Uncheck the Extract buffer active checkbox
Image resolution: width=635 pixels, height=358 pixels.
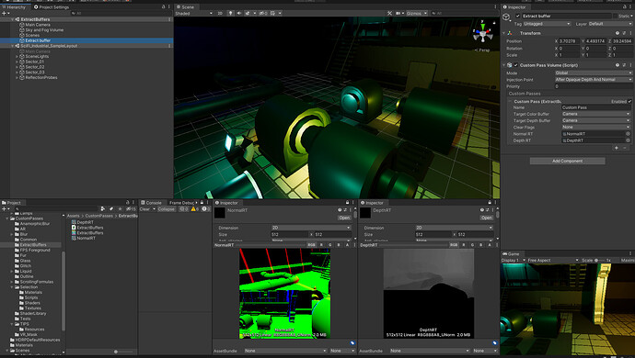(x=517, y=17)
